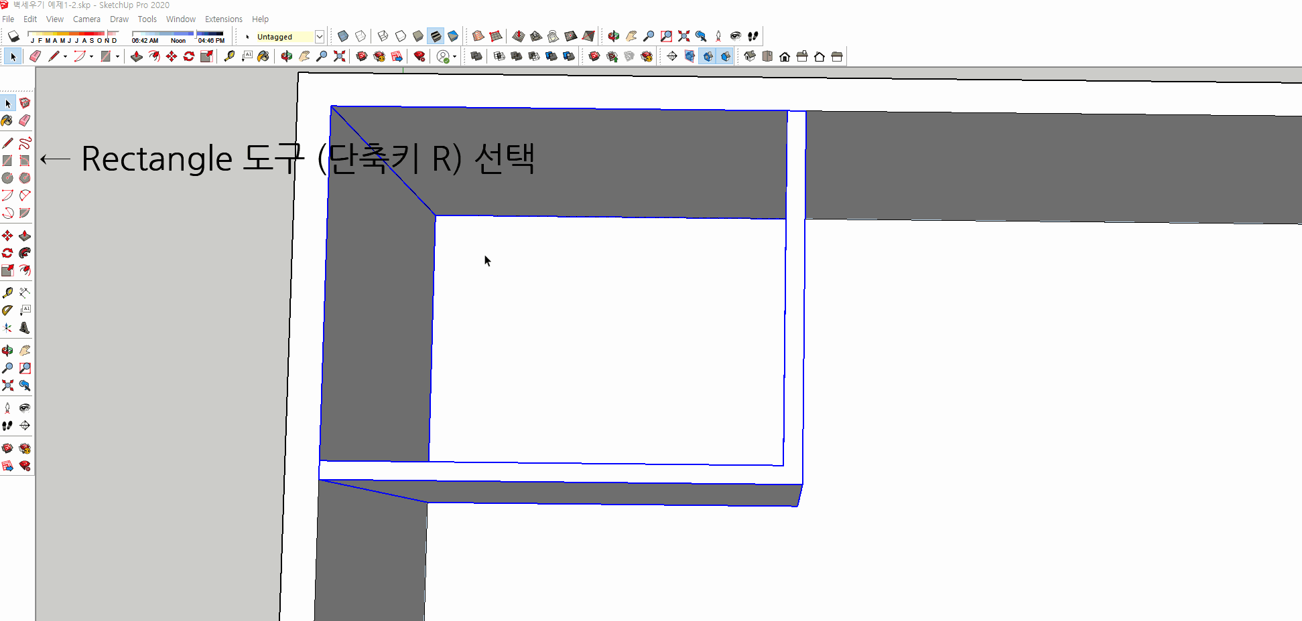This screenshot has width=1302, height=621.
Task: Toggle shadows on or off
Action: [13, 35]
